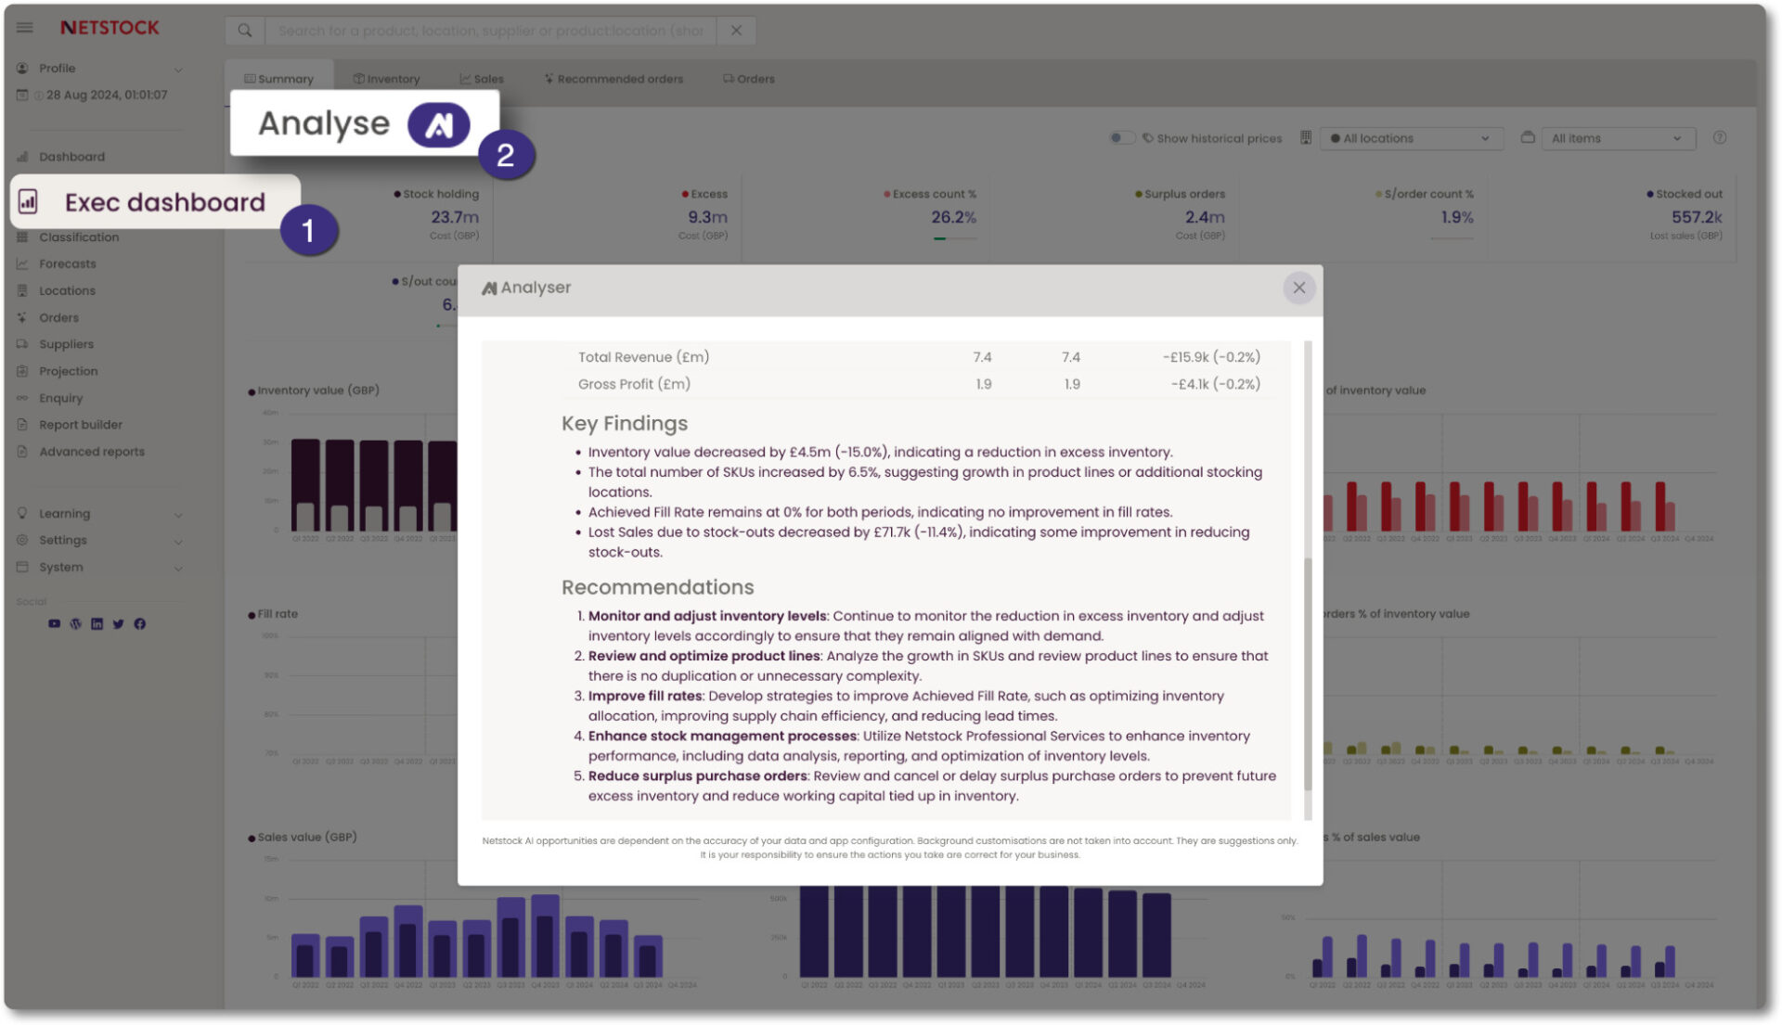Click the Analyser dialog scrollbar
Screen dimensions: 1782x1025
(1308, 673)
